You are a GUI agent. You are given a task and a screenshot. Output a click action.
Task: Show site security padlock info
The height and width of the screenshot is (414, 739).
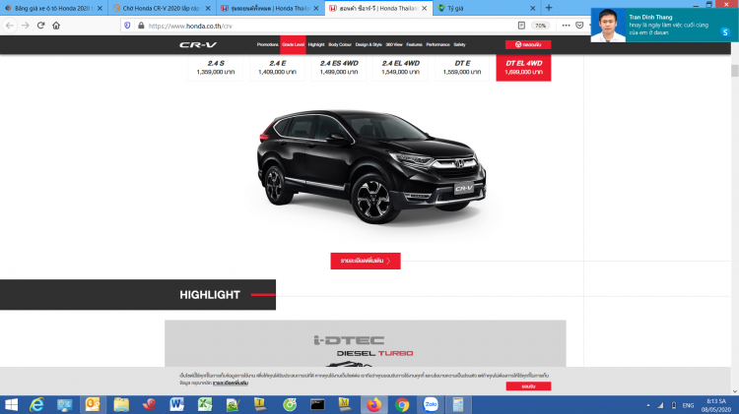click(x=141, y=26)
